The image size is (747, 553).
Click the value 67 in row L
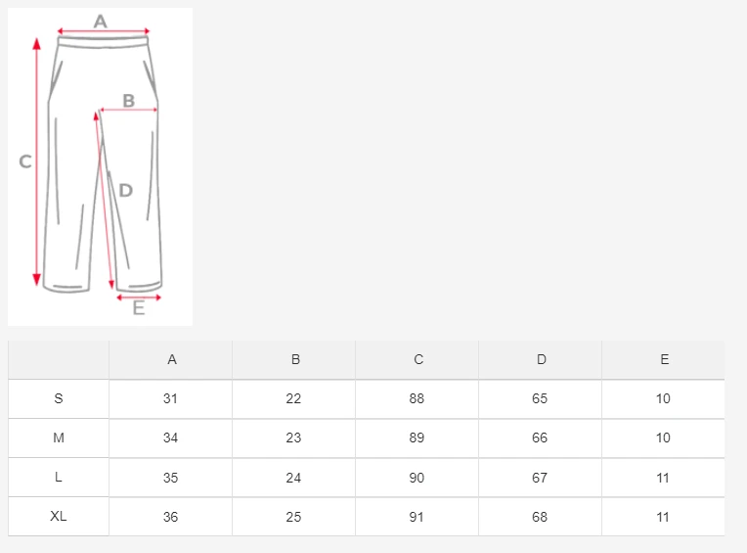tap(540, 478)
